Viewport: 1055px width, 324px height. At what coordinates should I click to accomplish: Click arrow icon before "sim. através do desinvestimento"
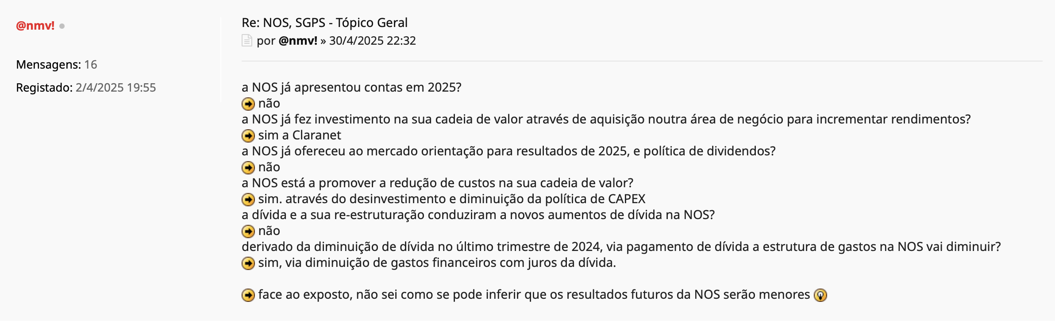tap(248, 200)
